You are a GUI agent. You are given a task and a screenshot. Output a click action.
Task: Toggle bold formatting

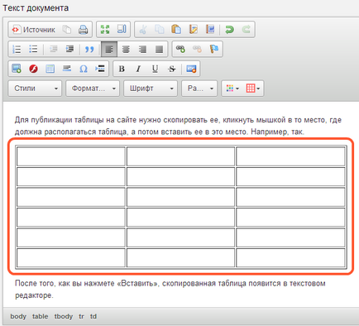(122, 69)
